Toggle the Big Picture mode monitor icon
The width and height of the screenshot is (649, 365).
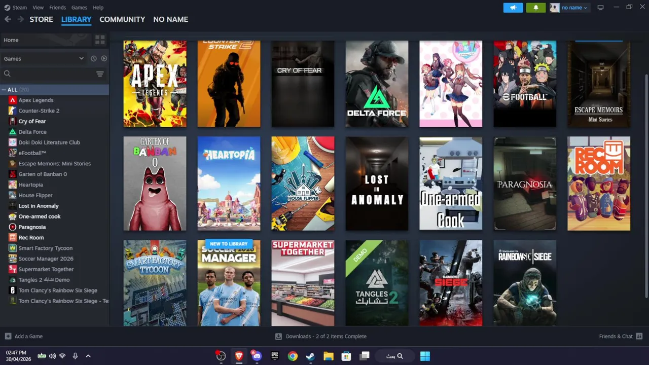(601, 8)
